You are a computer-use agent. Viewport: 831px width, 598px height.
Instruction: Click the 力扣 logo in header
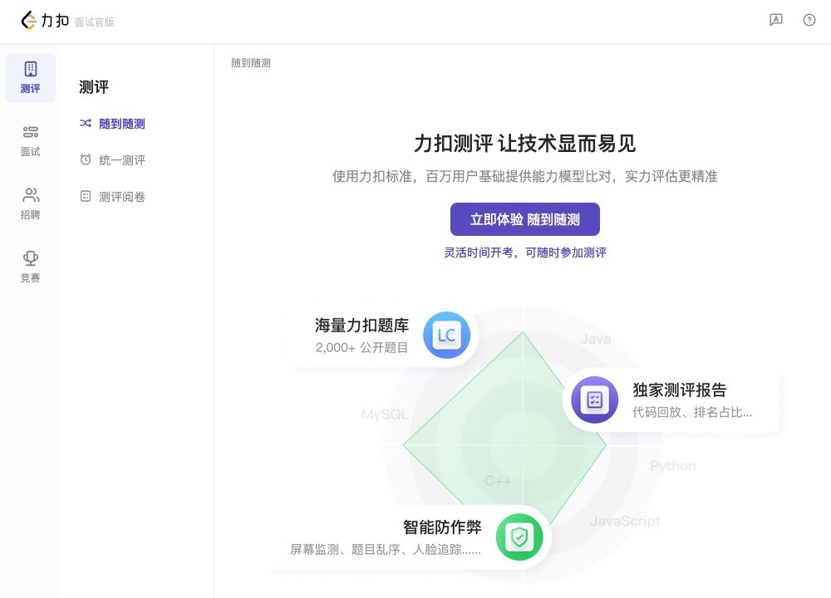click(45, 20)
